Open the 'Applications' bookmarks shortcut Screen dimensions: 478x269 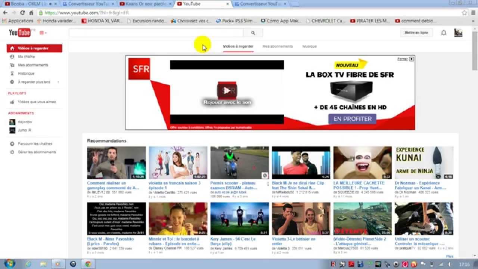click(18, 21)
